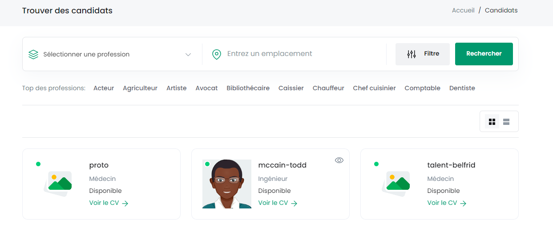Select Bibliothécaire from top professions
The image size is (553, 236).
point(248,88)
